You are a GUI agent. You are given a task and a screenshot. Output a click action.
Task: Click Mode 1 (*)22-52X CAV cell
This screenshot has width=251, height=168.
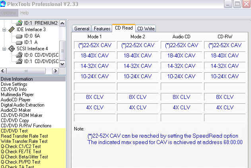point(95,45)
